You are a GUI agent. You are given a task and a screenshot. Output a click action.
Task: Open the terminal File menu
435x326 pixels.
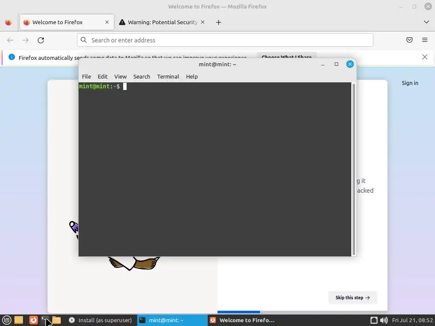coord(86,76)
